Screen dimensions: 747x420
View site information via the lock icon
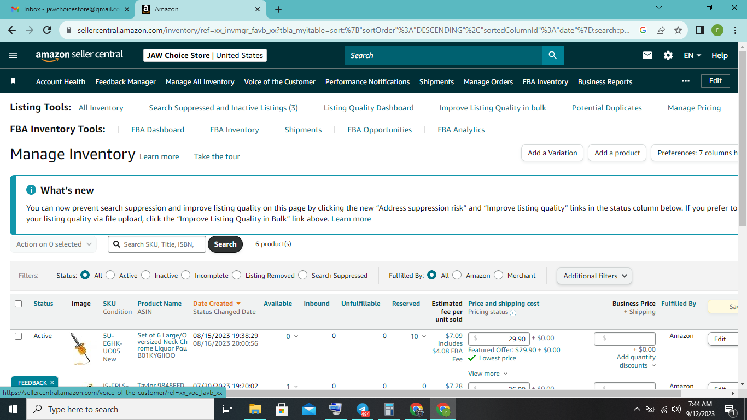point(69,31)
